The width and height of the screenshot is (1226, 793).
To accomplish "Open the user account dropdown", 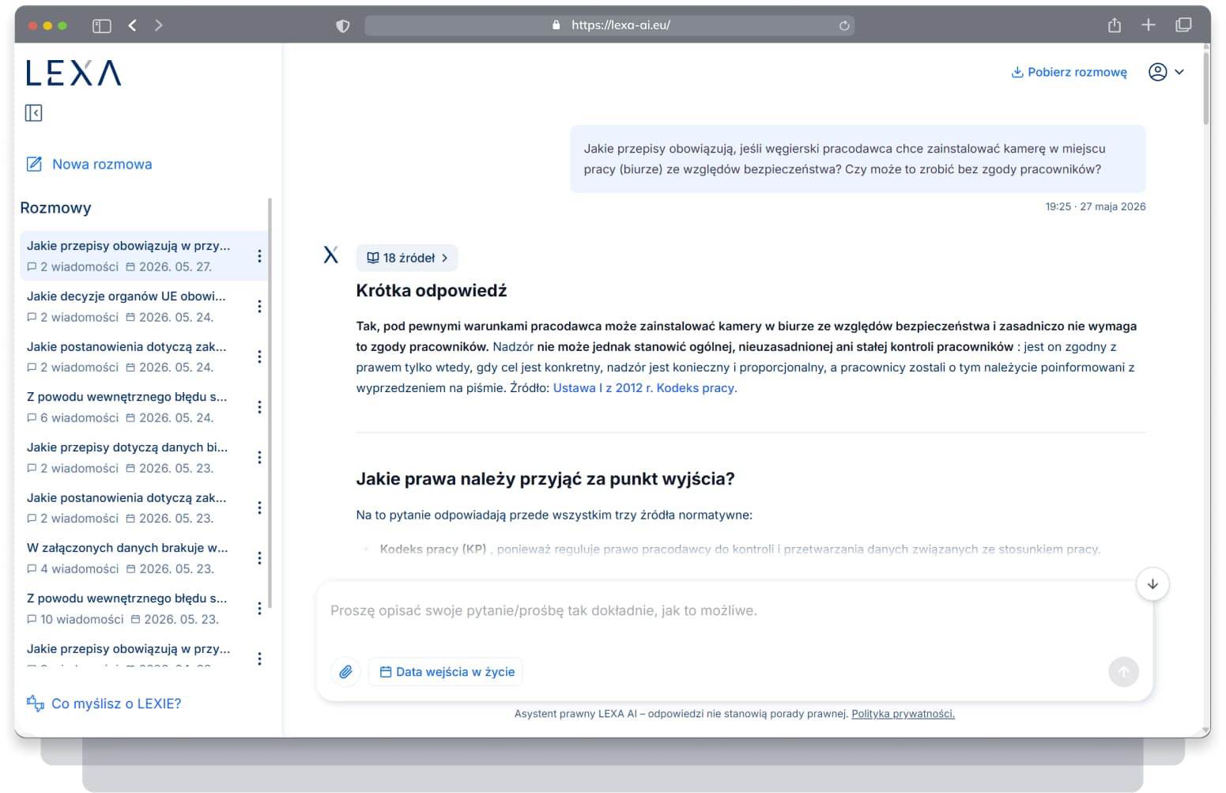I will (1167, 72).
